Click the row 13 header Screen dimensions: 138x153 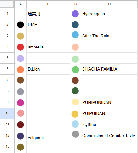pos(7,146)
